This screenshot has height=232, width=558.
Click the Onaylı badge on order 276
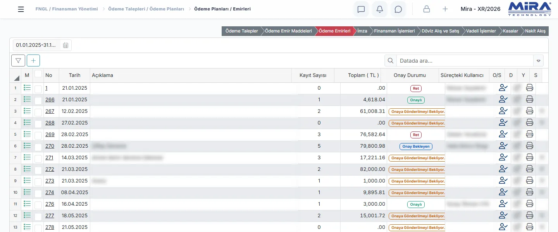click(416, 205)
